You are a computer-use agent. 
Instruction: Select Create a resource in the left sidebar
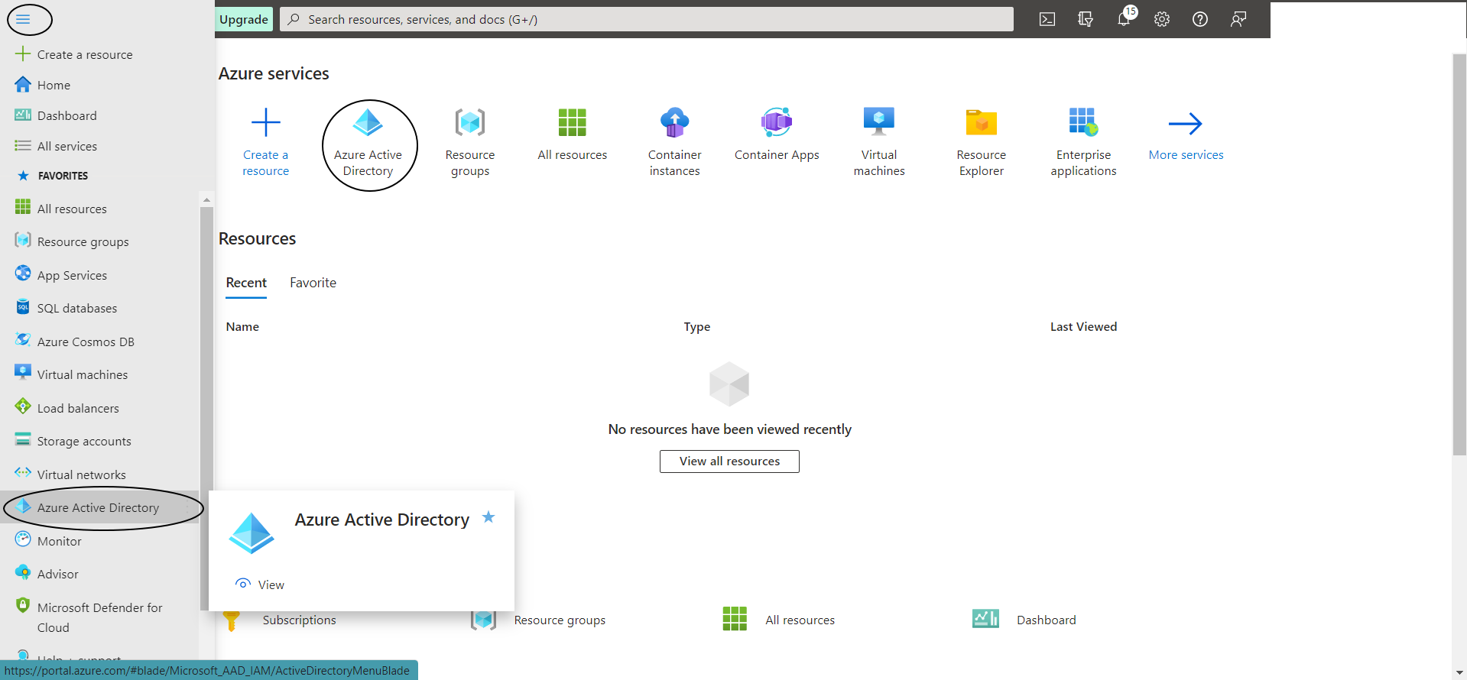tap(85, 54)
